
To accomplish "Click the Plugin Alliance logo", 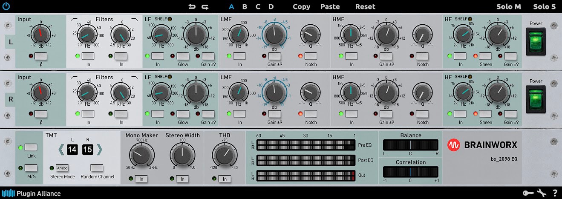I will point(31,193).
